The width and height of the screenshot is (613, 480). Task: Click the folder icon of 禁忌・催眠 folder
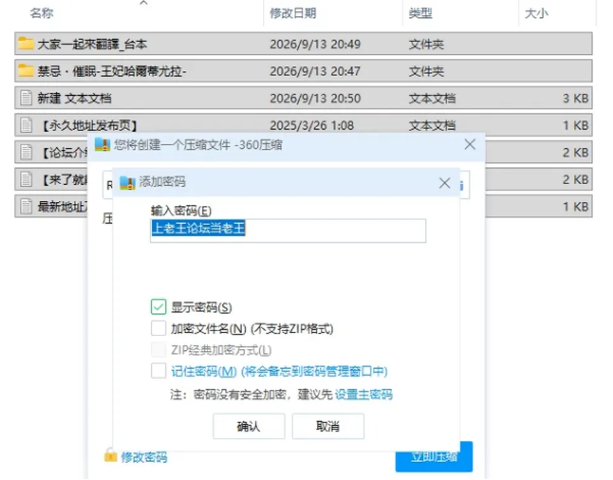coord(26,70)
